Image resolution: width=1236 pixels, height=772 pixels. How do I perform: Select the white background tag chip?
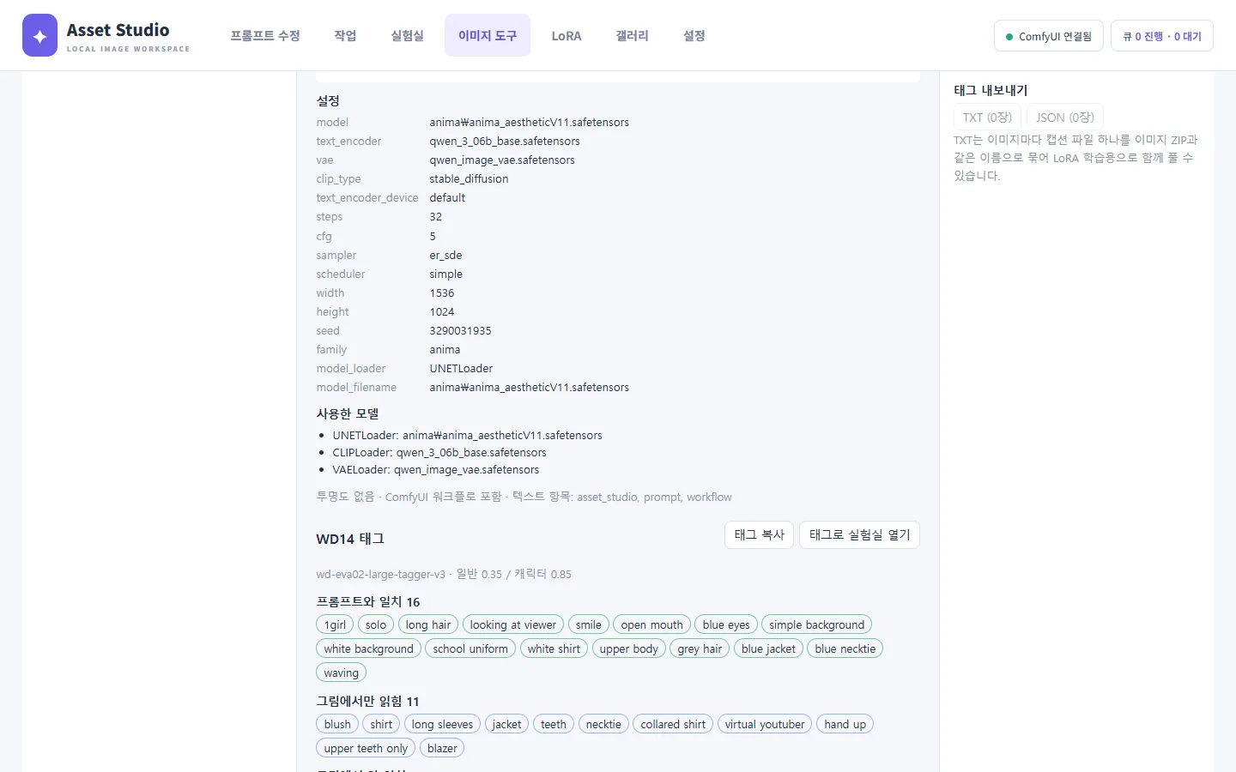369,648
